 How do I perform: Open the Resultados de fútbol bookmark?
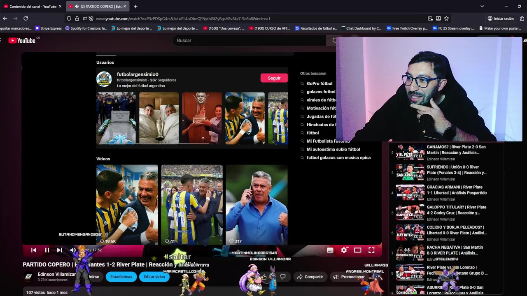click(x=316, y=28)
